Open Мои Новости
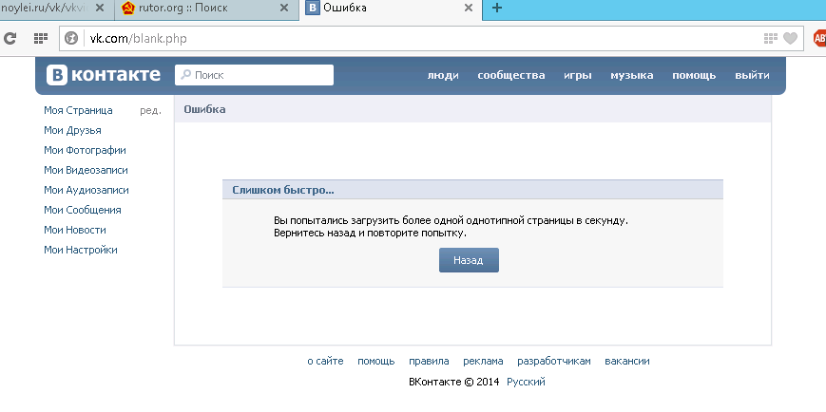Viewport: 826px width, 412px height. (75, 230)
